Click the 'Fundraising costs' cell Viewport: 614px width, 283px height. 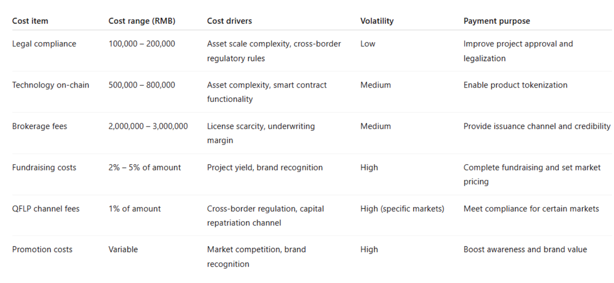tap(44, 168)
